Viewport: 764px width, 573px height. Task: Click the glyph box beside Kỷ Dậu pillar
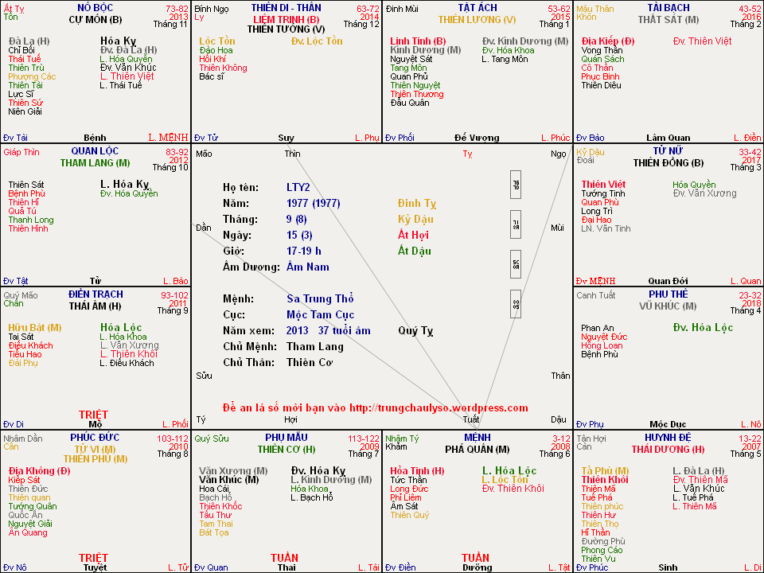pos(515,224)
